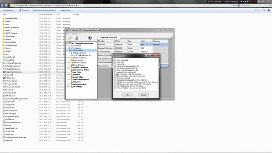Toggle 'Line numbers stripped from file' checkbox

[115, 68]
